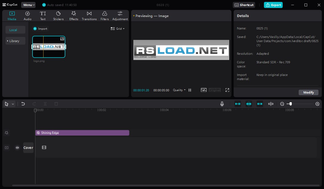Select the logo.png media thumbnail
The width and height of the screenshot is (324, 189).
49,47
